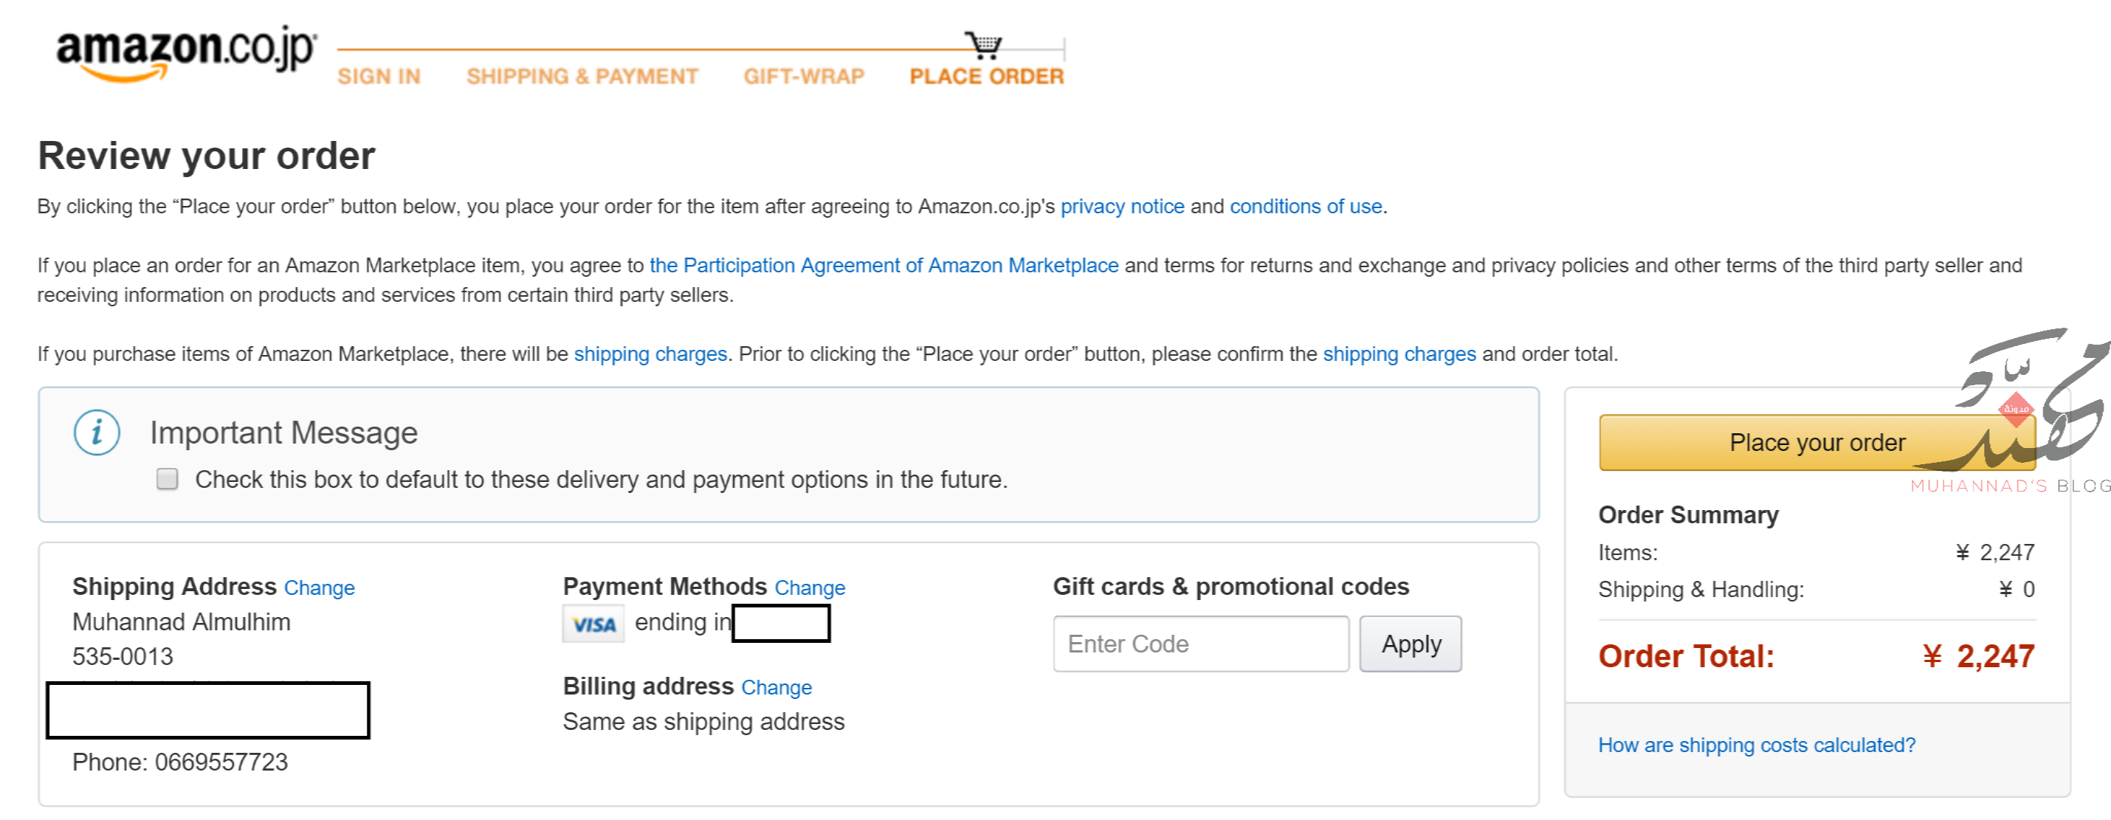The height and width of the screenshot is (820, 2111).
Task: Change the Payment Methods
Action: pyautogui.click(x=810, y=588)
